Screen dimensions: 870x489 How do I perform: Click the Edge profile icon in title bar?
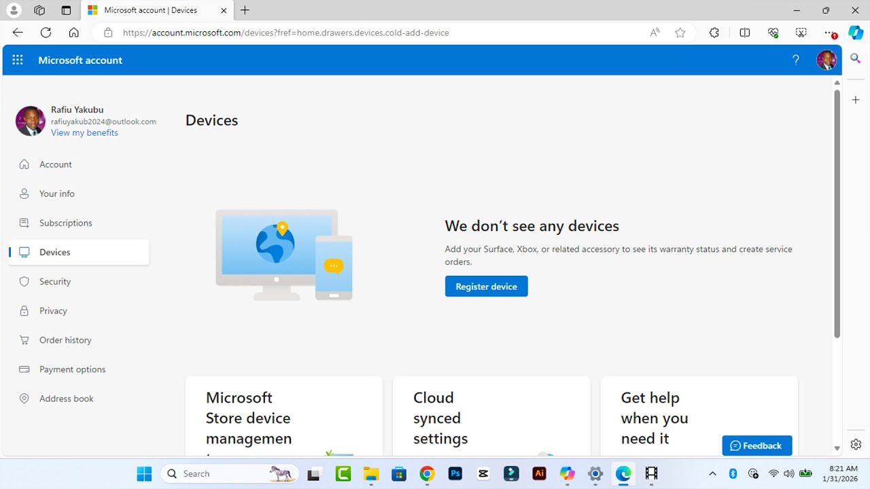pyautogui.click(x=14, y=10)
